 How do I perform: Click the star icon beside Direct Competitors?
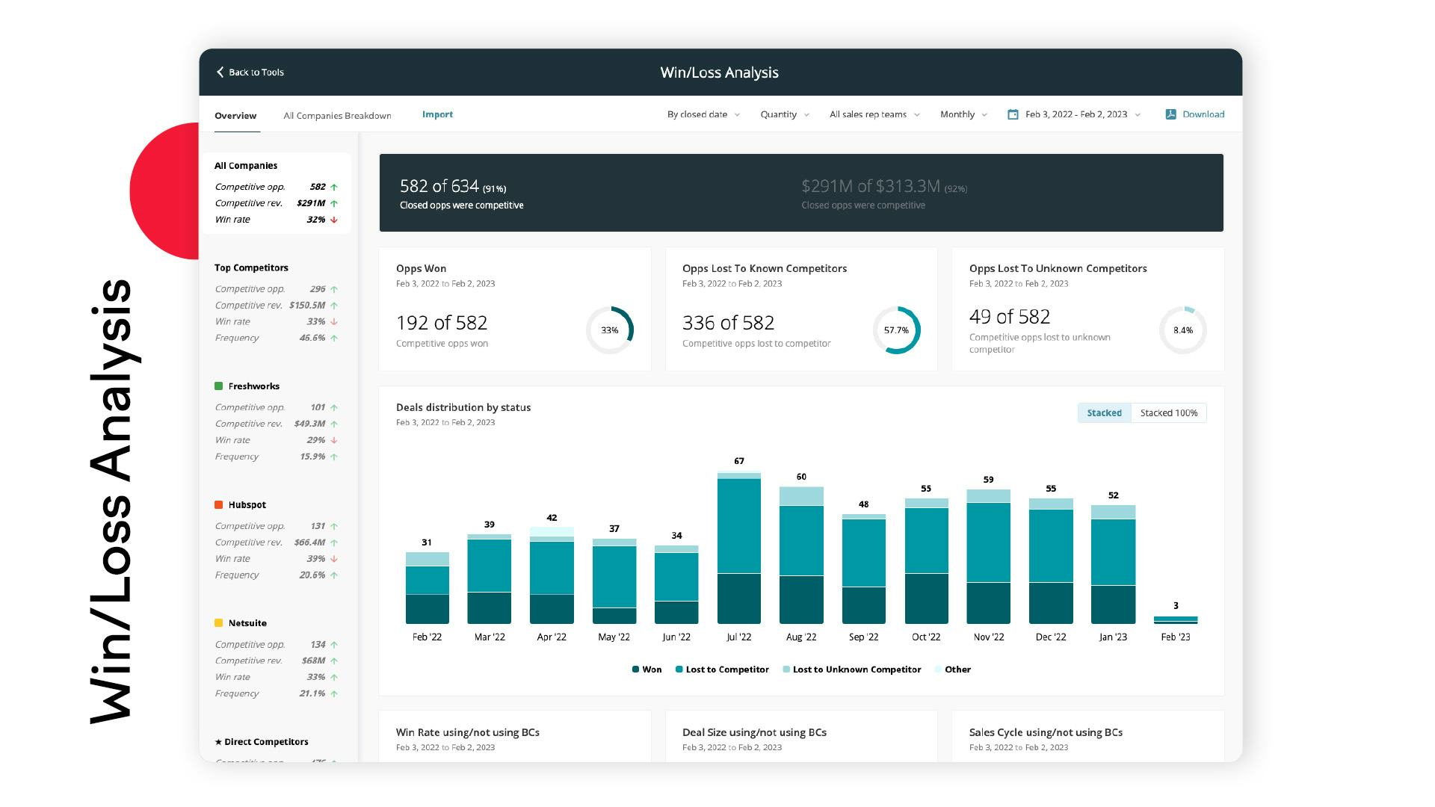[x=218, y=742]
